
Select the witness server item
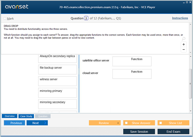[x=57, y=81]
